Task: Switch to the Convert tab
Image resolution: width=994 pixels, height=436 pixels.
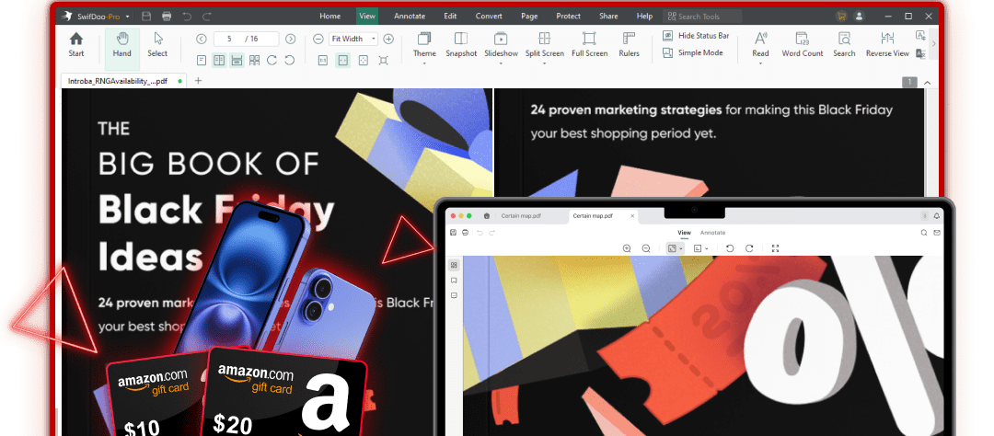Action: pyautogui.click(x=489, y=16)
